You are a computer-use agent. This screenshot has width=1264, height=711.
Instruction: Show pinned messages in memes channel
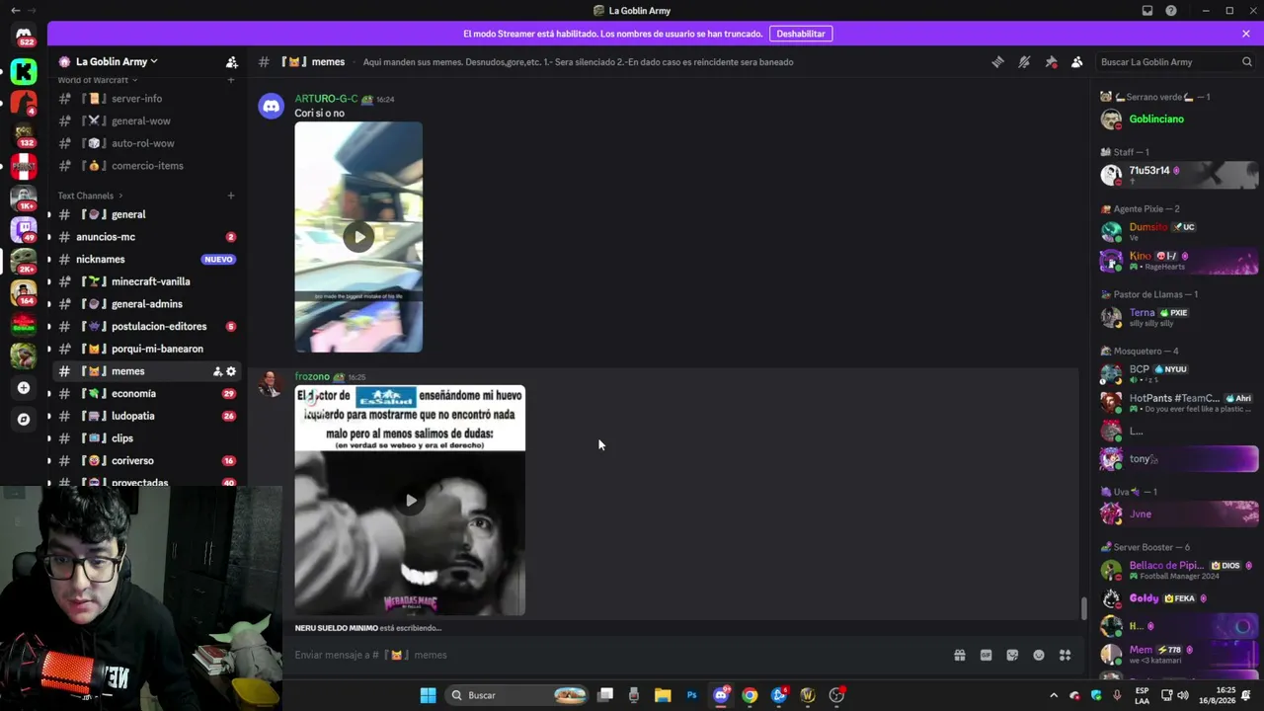click(x=1051, y=61)
